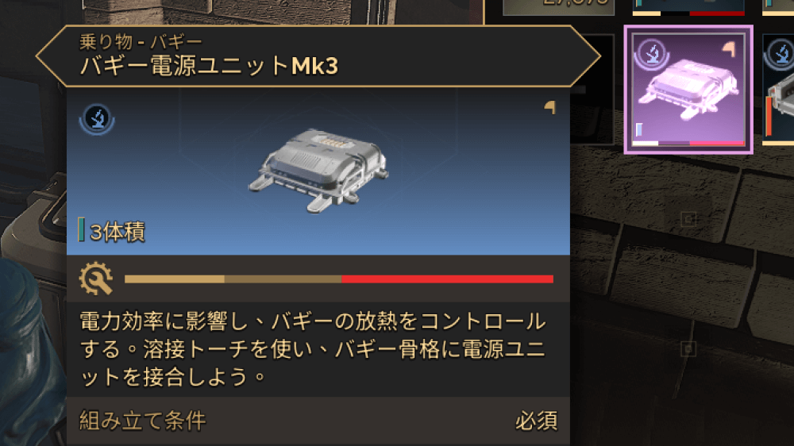Click the flag icon on purple inventory slot
The width and height of the screenshot is (794, 446).
[728, 50]
